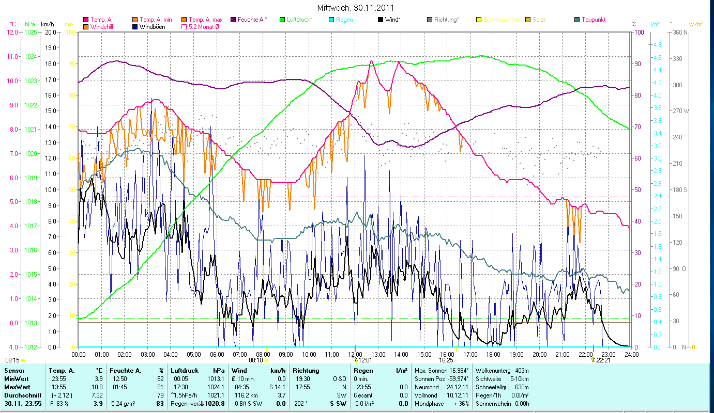Click the sunset marker at 16:25

click(x=457, y=360)
